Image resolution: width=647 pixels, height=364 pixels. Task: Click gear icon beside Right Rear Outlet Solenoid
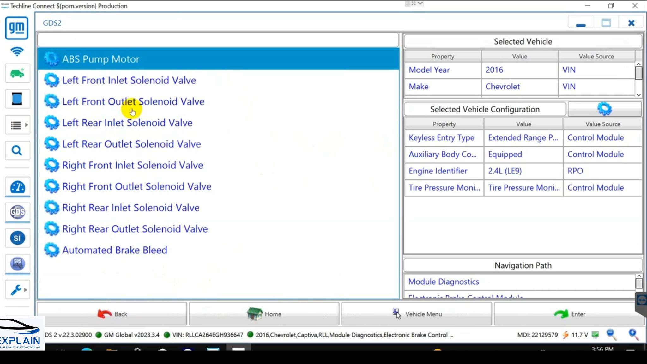pyautogui.click(x=51, y=229)
